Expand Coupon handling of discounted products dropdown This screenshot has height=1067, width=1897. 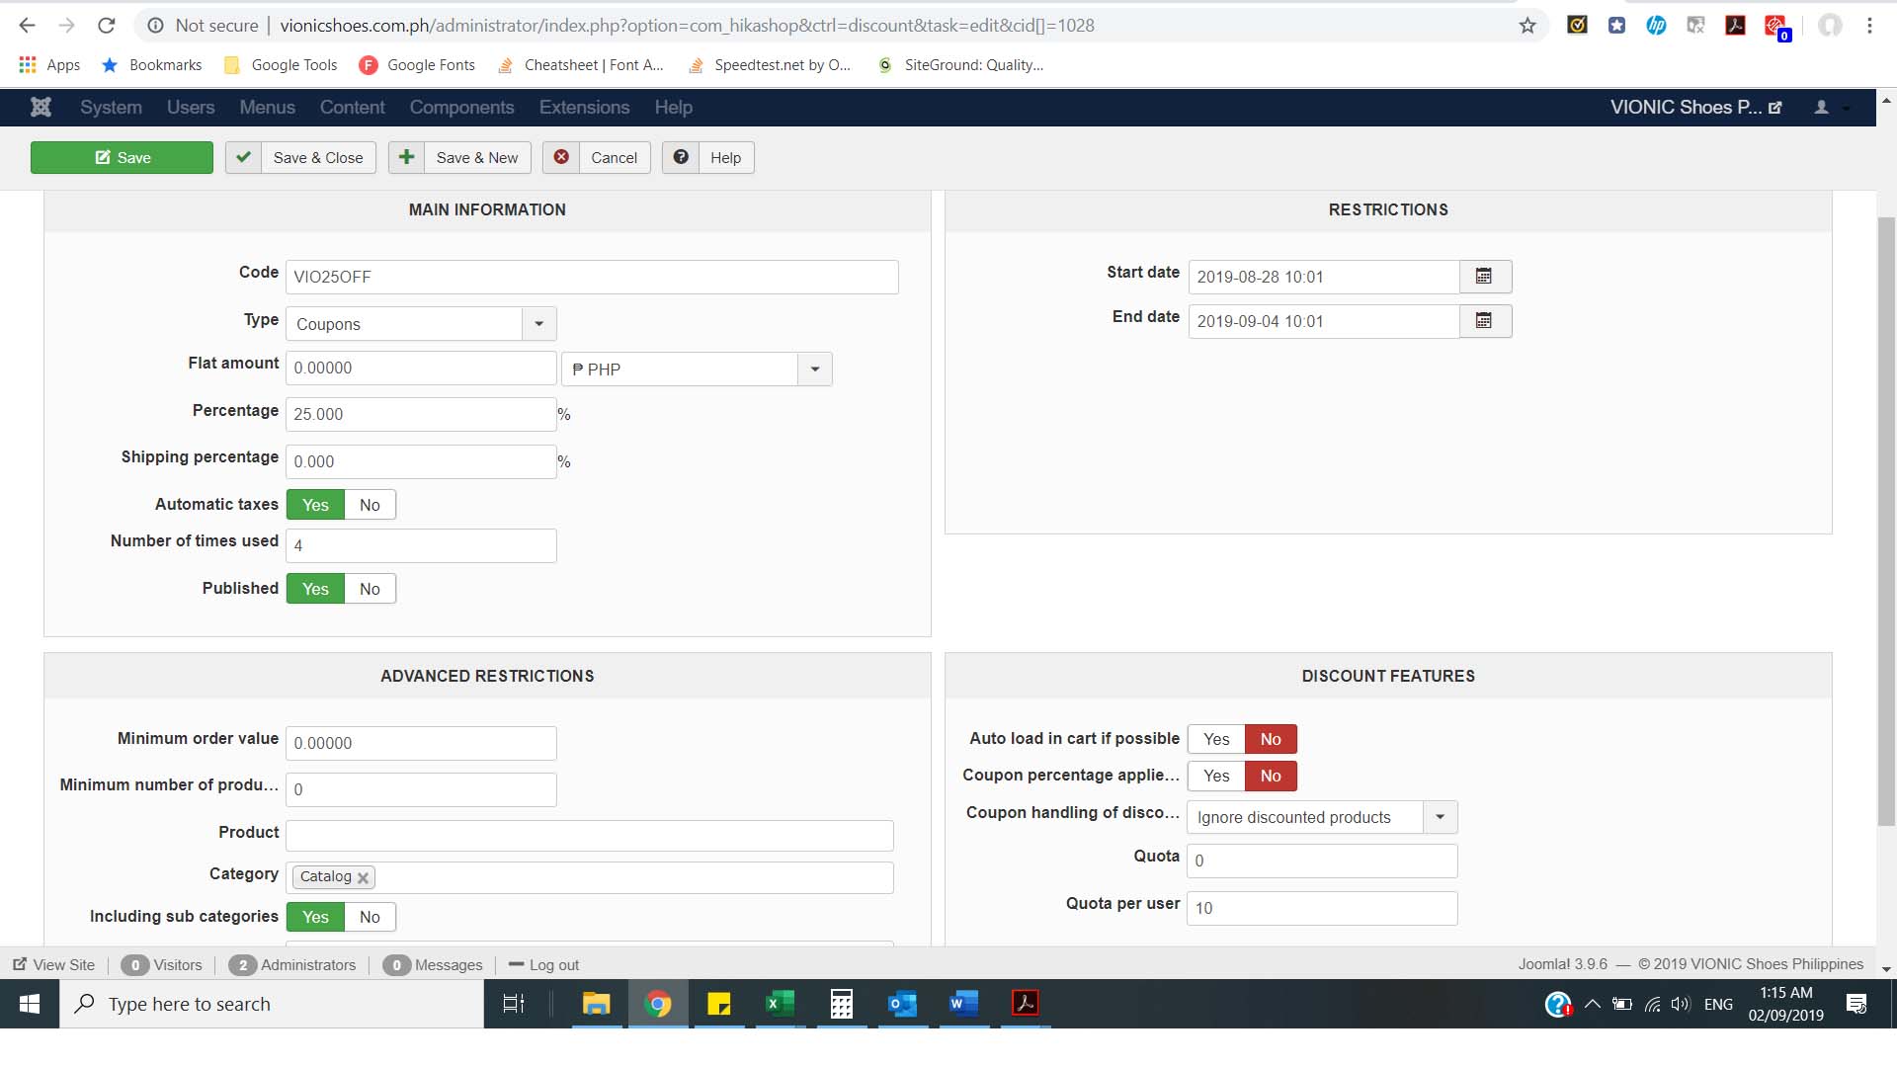click(1440, 817)
